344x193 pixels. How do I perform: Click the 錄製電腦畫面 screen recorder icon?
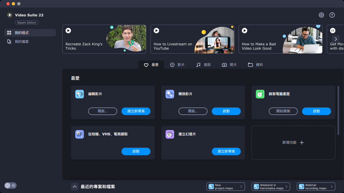(x=260, y=94)
